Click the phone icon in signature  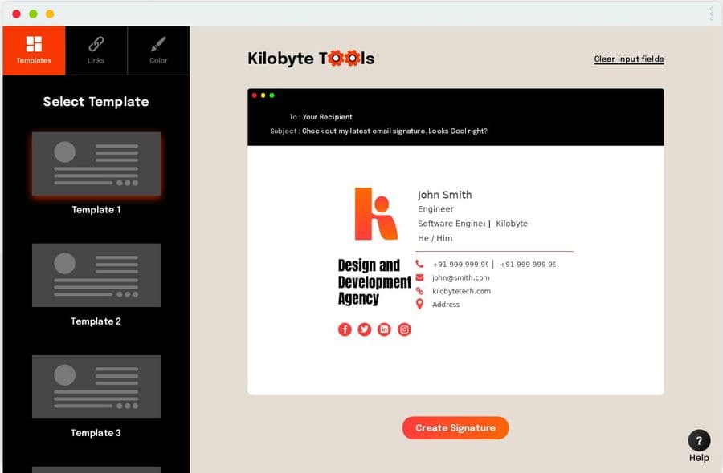click(419, 264)
